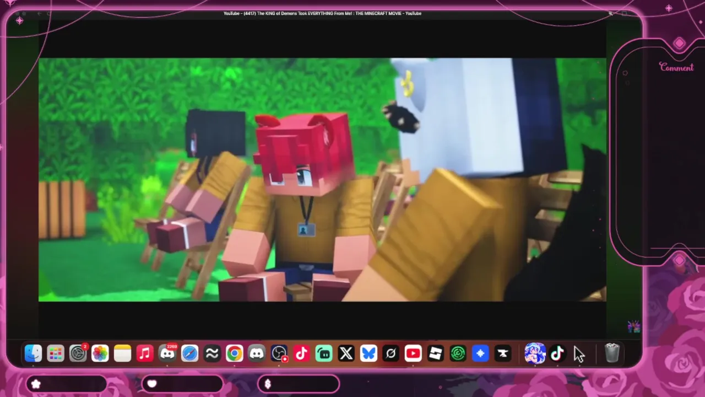705x397 pixels.
Task: Open the Notes app in dock
Action: [123, 353]
